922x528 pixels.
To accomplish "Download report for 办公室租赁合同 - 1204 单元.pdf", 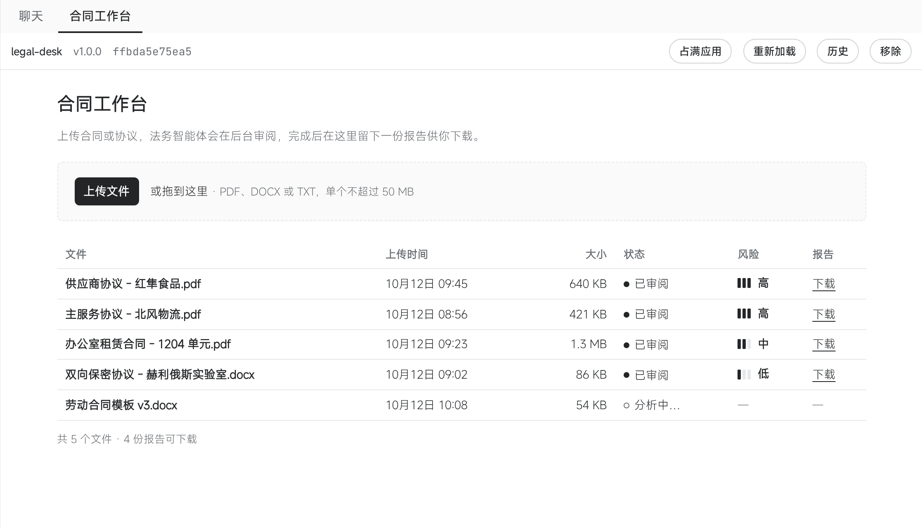I will (823, 344).
